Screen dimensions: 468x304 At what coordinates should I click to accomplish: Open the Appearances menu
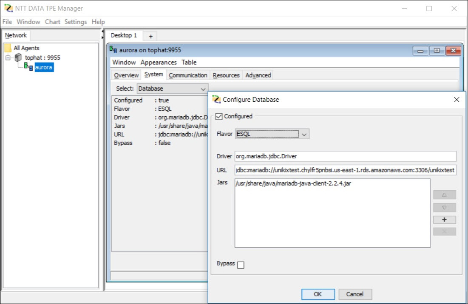coord(159,62)
